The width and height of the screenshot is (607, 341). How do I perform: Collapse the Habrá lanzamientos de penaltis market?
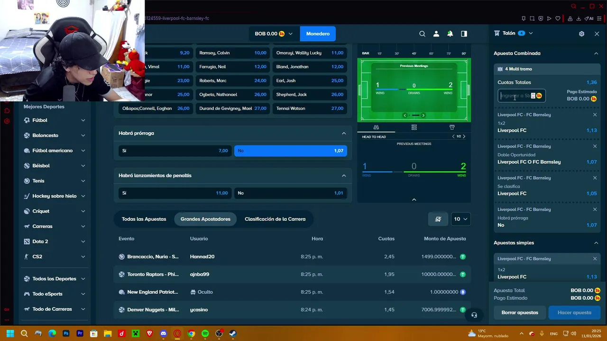[344, 175]
